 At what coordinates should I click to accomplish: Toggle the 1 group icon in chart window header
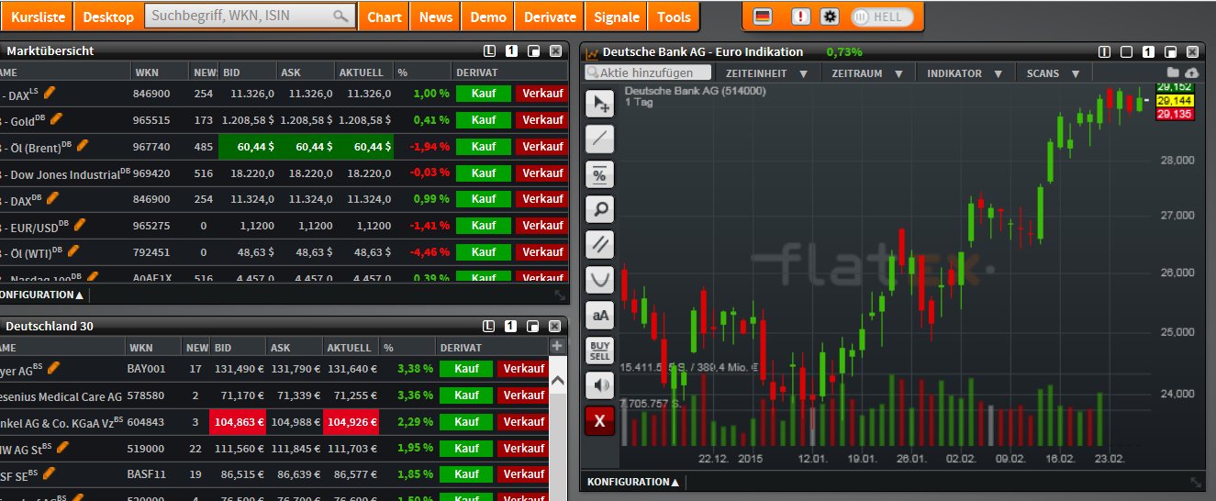1149,52
